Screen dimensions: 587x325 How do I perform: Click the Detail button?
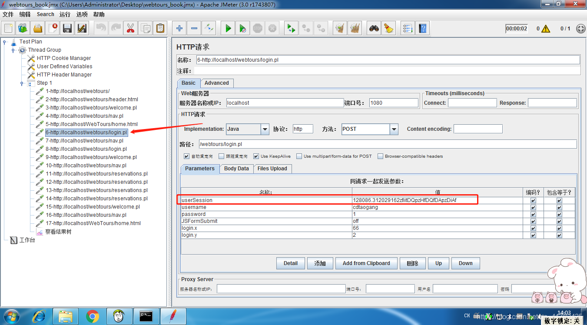coord(291,263)
